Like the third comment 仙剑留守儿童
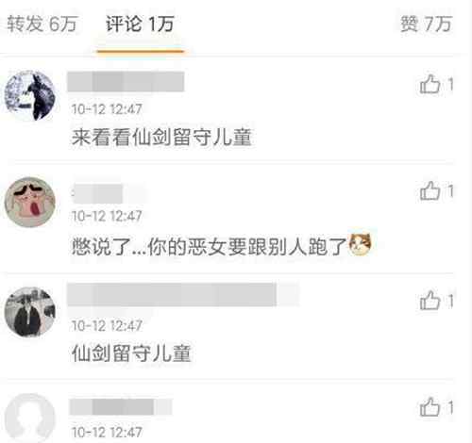This screenshot has height=443, width=472. pos(436,301)
